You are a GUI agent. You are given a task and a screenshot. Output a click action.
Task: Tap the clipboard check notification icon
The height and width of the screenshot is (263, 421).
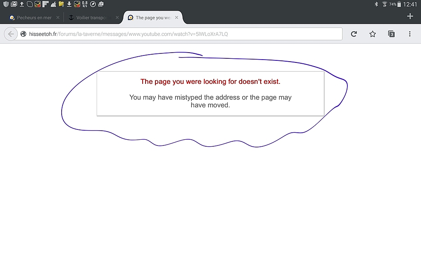101,4
